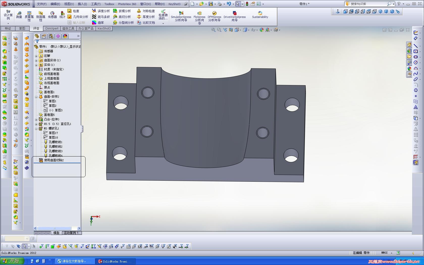Select 草图17 under M3 螺纹孔1
424x265 pixels.
tap(51, 133)
